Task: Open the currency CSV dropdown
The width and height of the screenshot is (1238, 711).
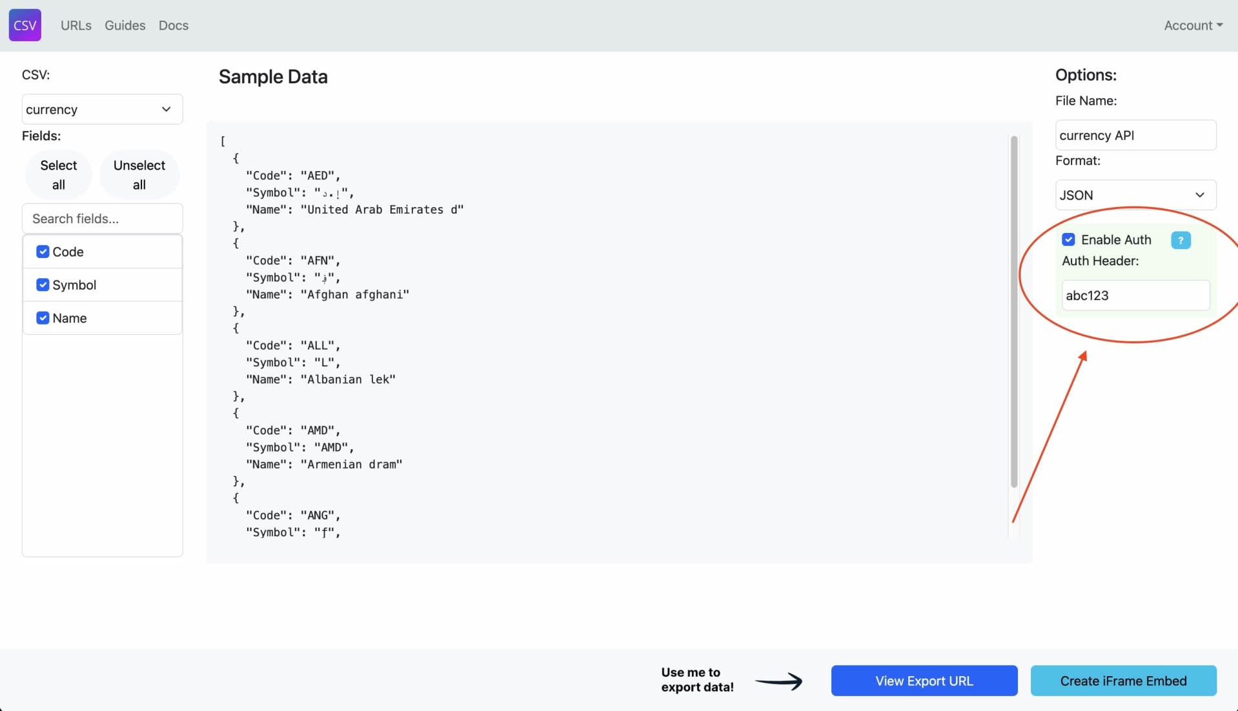Action: click(x=101, y=109)
